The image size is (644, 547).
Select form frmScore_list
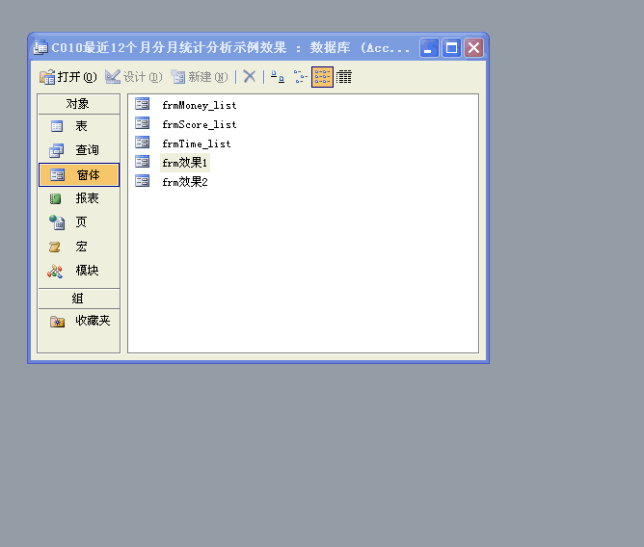coord(200,125)
